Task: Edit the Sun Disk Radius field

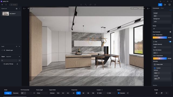Action: (x=162, y=53)
